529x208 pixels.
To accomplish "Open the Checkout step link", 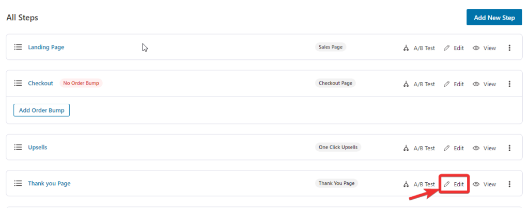I will tap(40, 83).
